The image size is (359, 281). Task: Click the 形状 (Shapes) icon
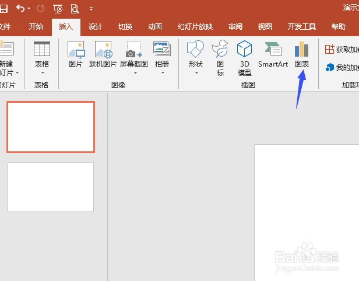click(195, 48)
